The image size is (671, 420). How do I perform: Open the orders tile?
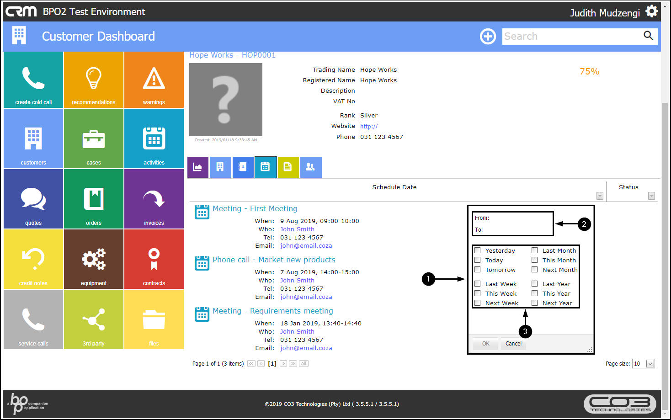click(x=94, y=199)
